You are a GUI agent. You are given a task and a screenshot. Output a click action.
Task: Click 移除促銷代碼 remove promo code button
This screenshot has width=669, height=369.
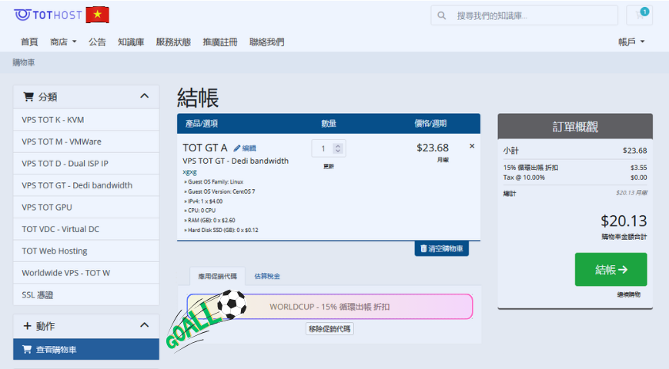[329, 329]
